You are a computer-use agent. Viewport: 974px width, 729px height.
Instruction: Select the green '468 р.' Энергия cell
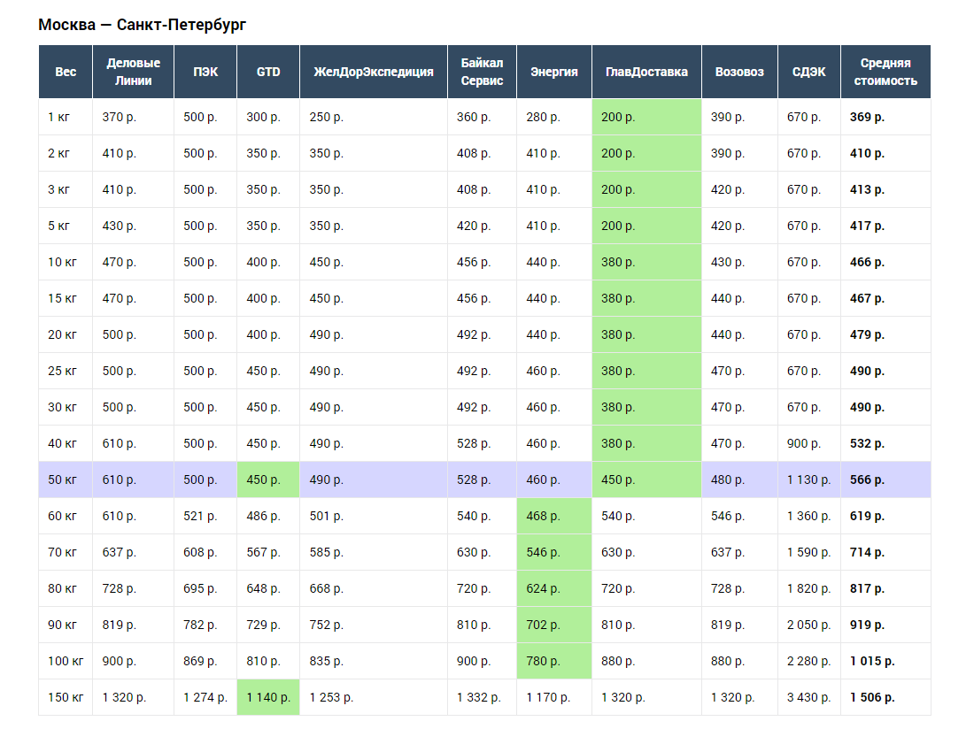554,516
